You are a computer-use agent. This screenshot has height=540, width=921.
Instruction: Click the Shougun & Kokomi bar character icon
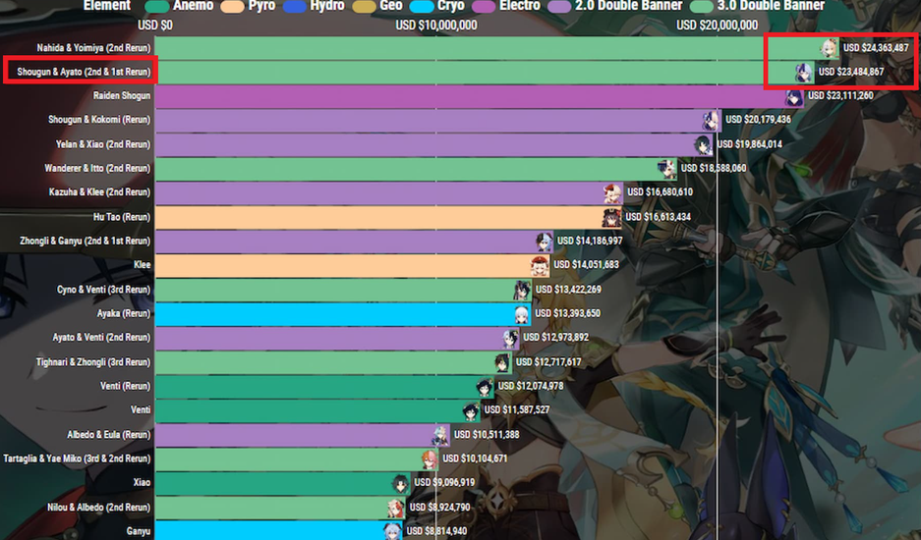coord(712,121)
